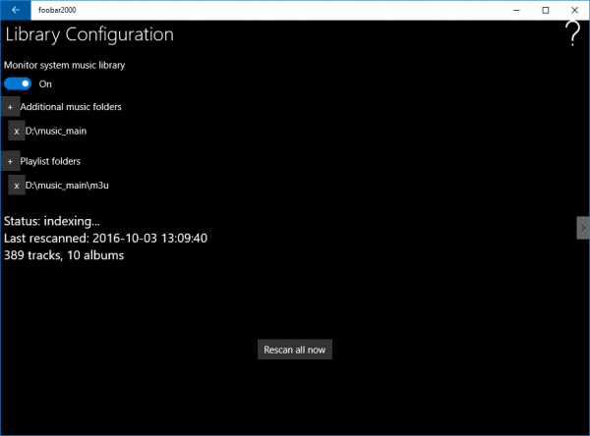590x436 pixels.
Task: Add a new additional music folder
Action: click(x=10, y=107)
